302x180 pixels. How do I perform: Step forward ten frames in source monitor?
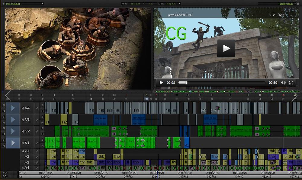click(43, 99)
